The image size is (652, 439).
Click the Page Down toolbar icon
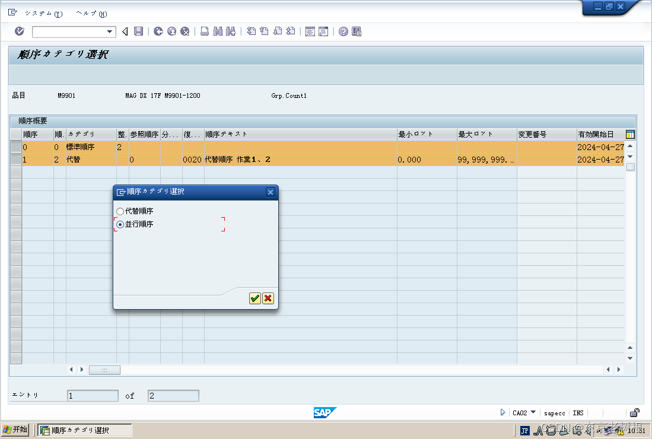(x=276, y=31)
